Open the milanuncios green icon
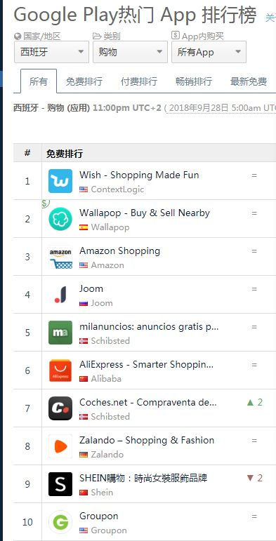Screen dimensions: 276x541 coord(60,333)
